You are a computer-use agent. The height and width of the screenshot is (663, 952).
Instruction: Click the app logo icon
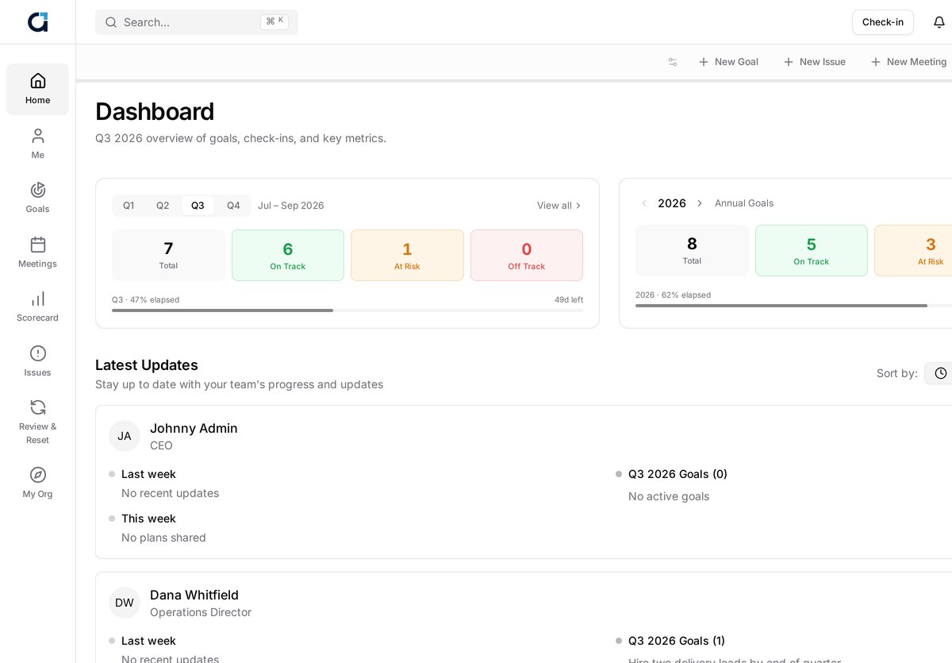38,22
